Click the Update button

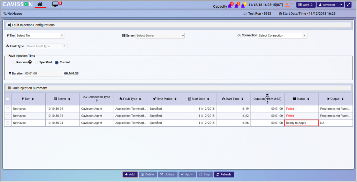(168, 174)
